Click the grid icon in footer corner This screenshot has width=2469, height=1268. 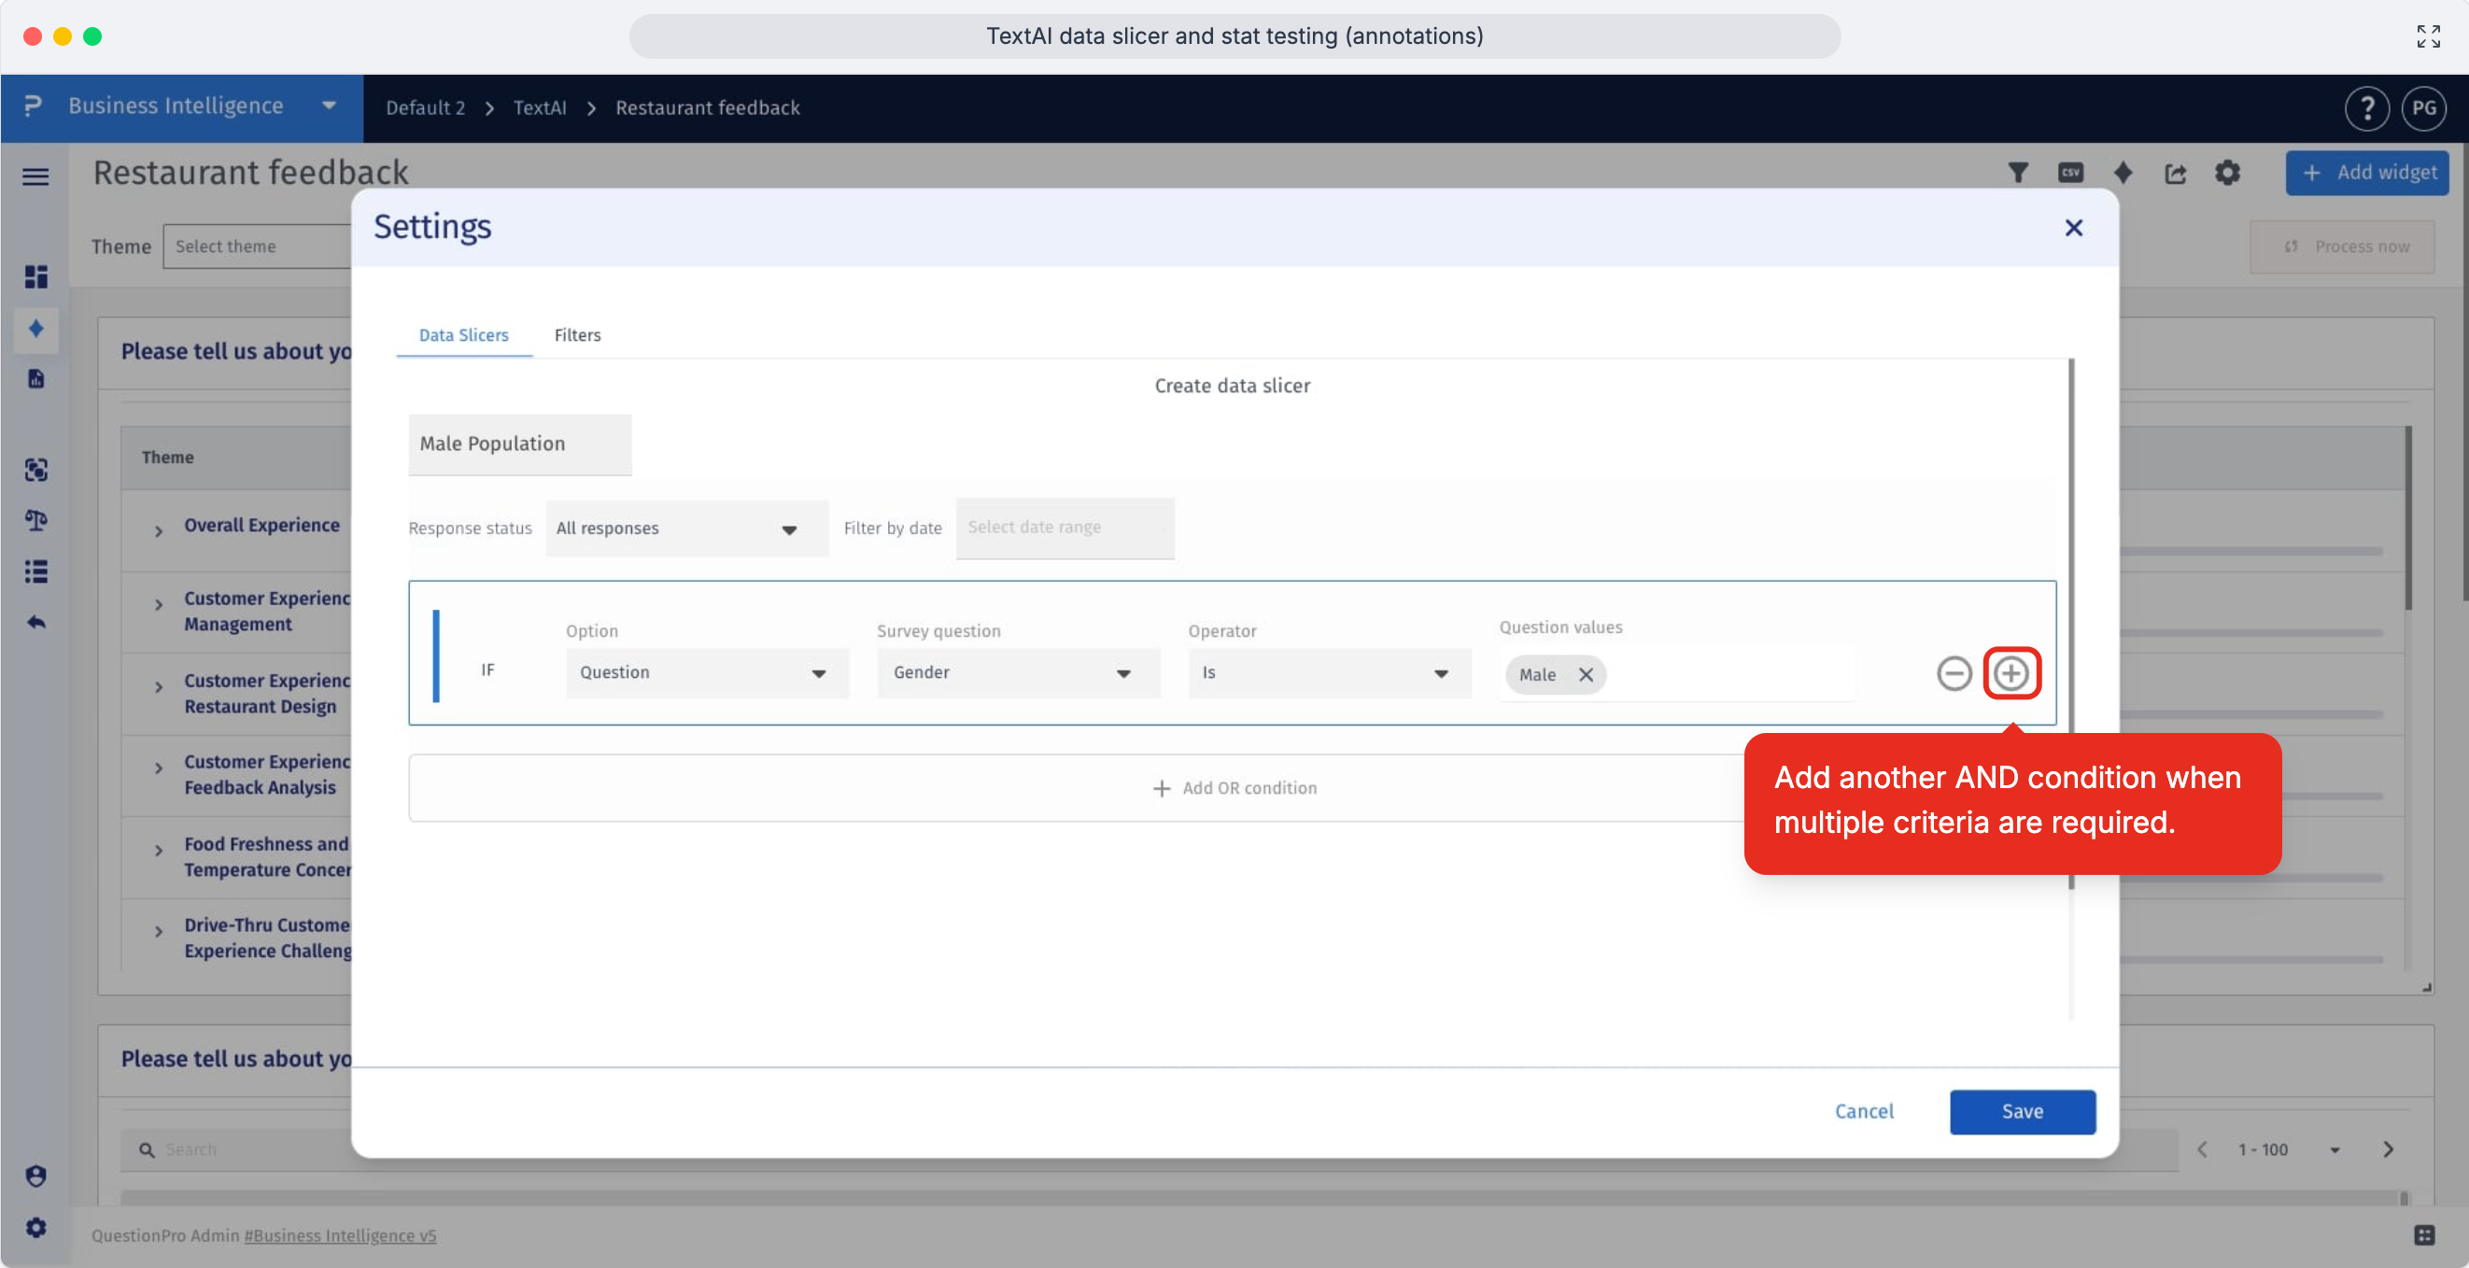pyautogui.click(x=2424, y=1235)
